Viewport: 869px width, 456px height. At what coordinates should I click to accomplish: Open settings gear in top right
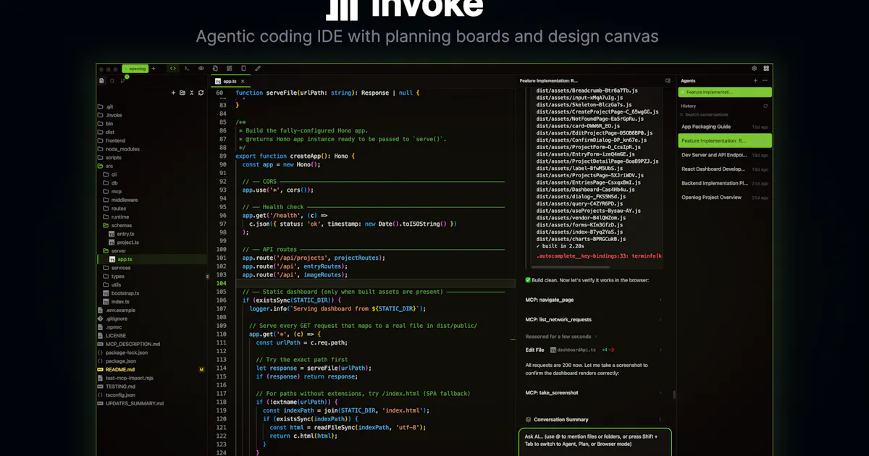tap(754, 69)
